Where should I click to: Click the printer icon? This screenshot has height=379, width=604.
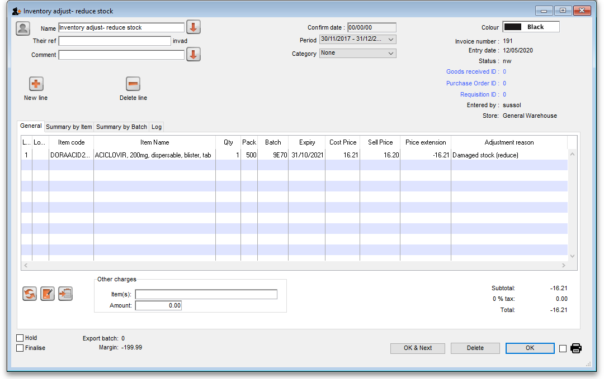click(576, 348)
